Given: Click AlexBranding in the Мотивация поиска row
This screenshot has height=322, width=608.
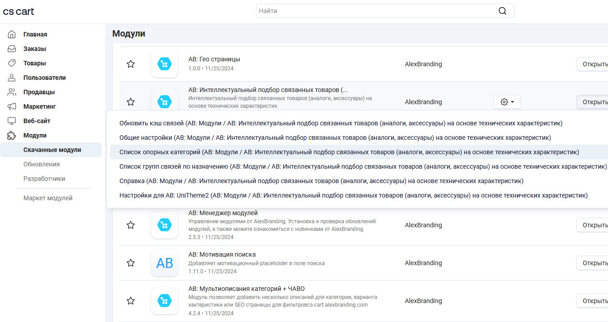Looking at the screenshot, I should click(x=423, y=263).
